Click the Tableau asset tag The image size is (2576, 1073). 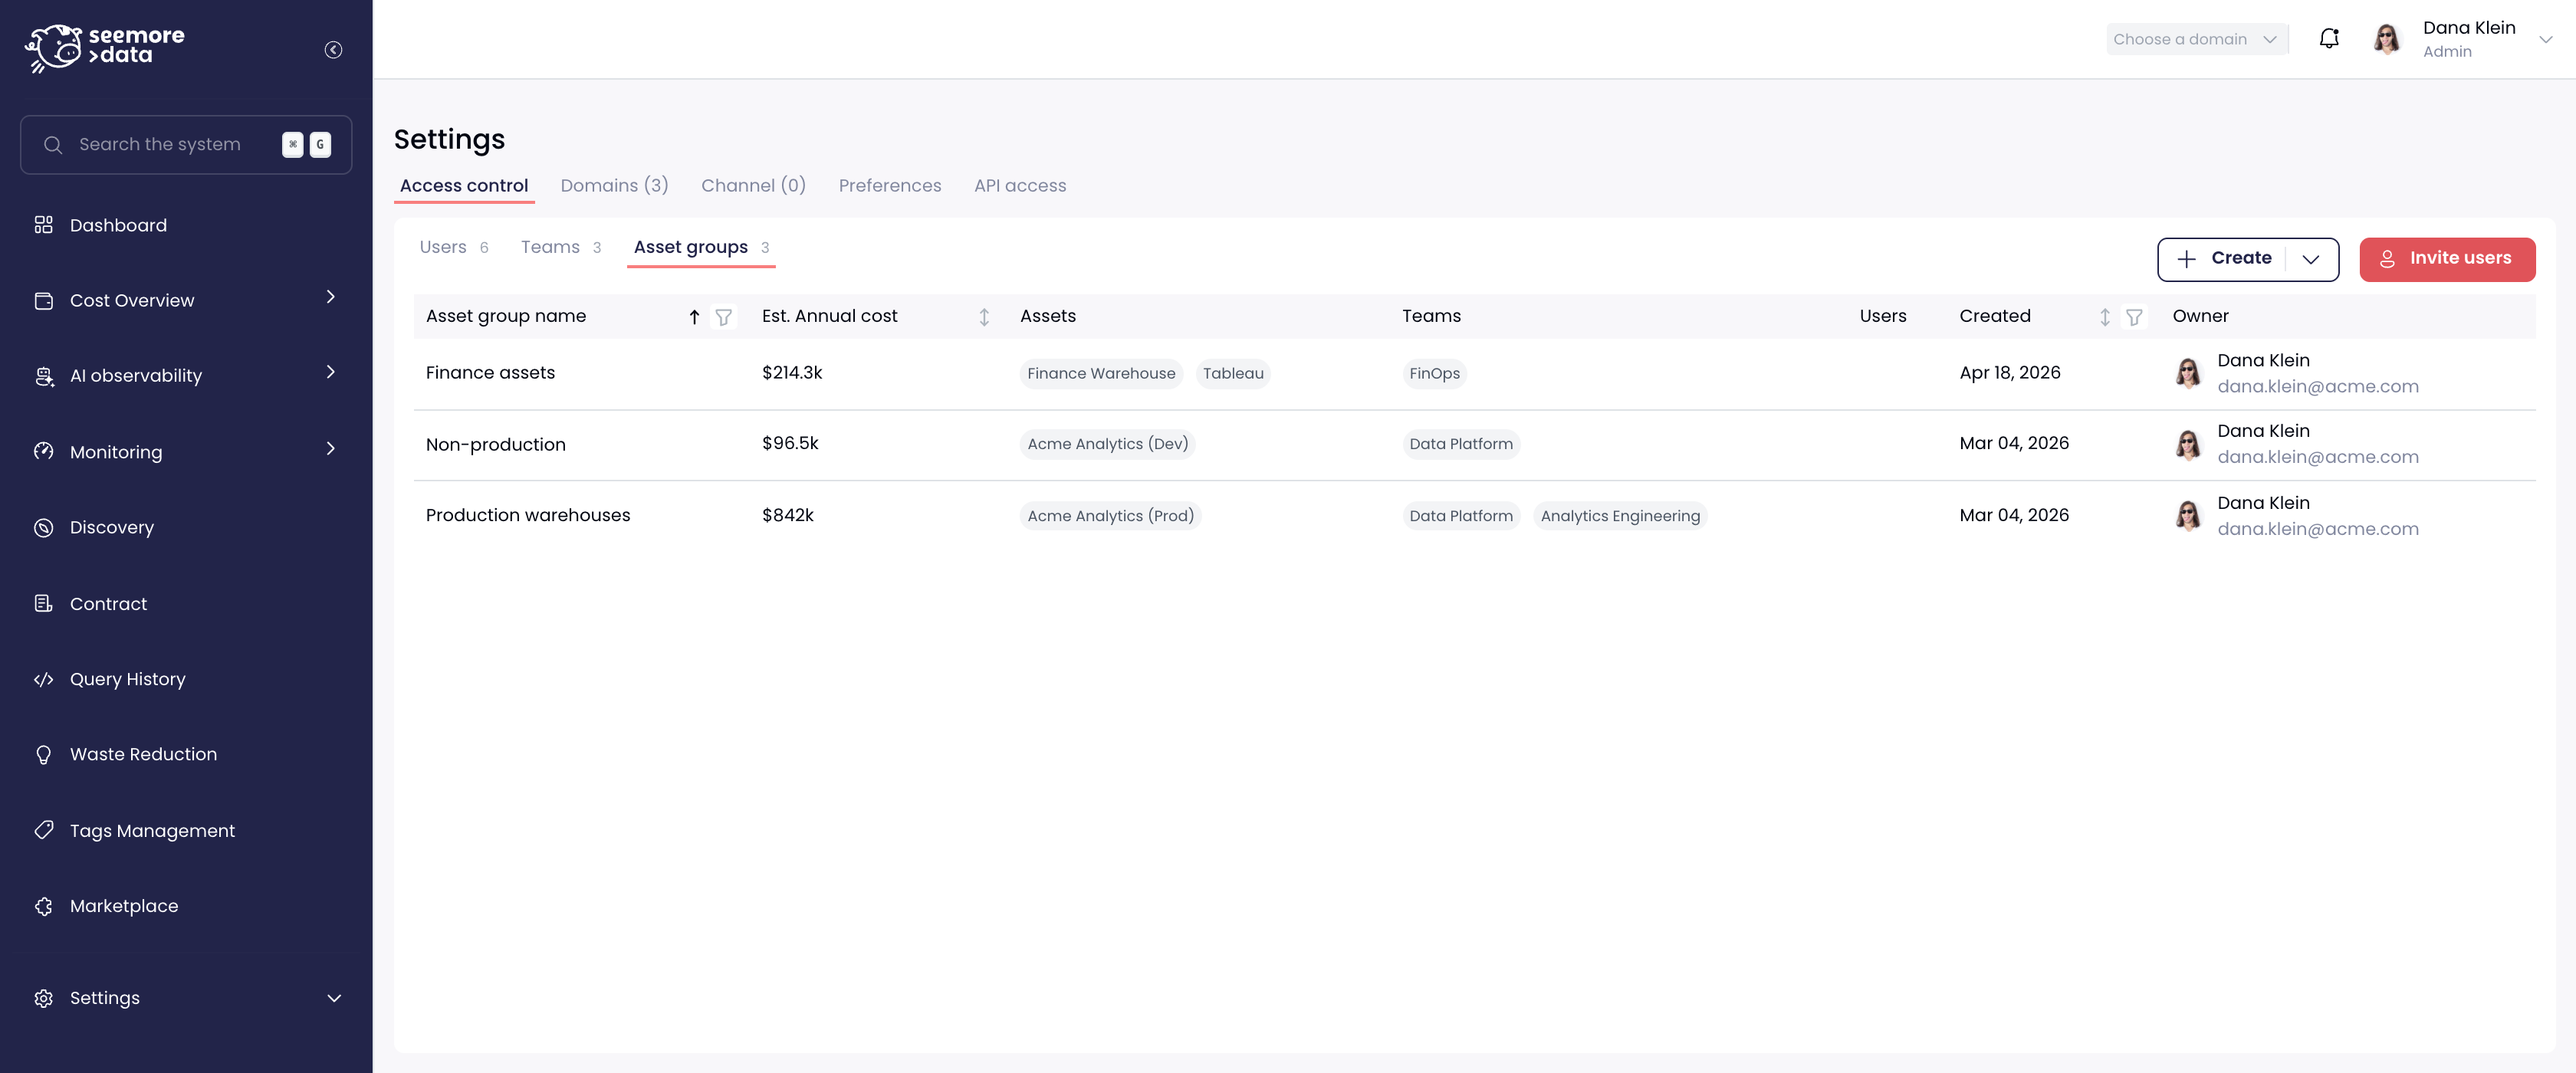click(1233, 374)
